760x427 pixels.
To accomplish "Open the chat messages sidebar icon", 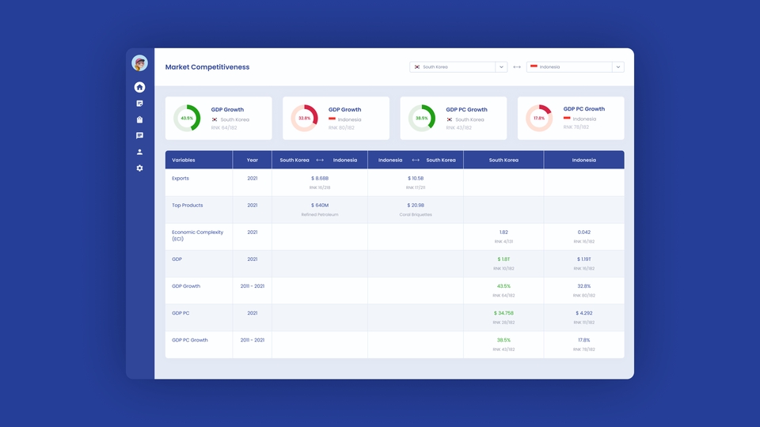I will pyautogui.click(x=139, y=135).
